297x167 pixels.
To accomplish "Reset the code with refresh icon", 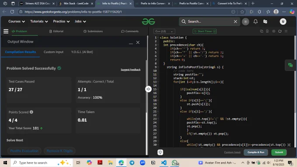I will 280,31.
